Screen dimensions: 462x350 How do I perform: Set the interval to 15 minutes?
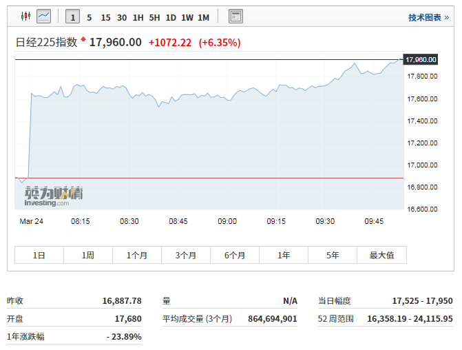tap(105, 17)
